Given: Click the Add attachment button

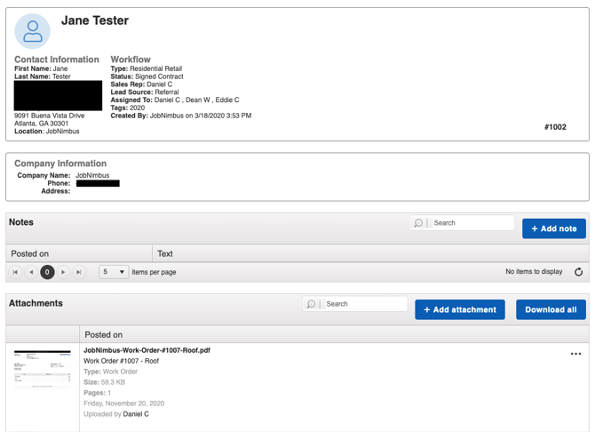Looking at the screenshot, I should pos(459,309).
